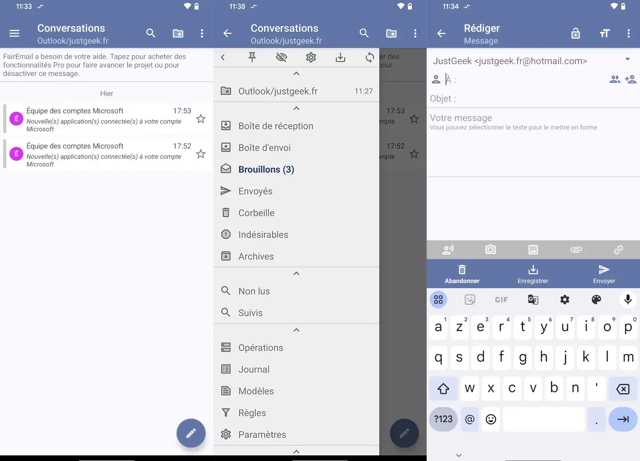The width and height of the screenshot is (640, 461).
Task: Expand the section chevron below Paramètres
Action: [297, 452]
